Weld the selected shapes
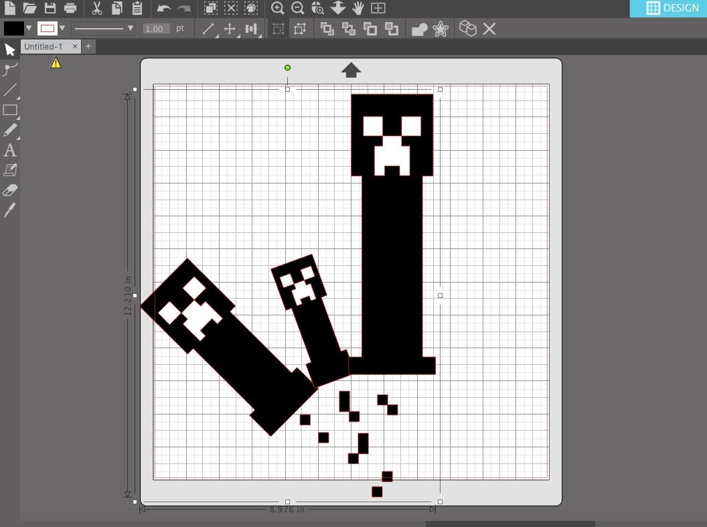This screenshot has width=707, height=527. tap(419, 29)
